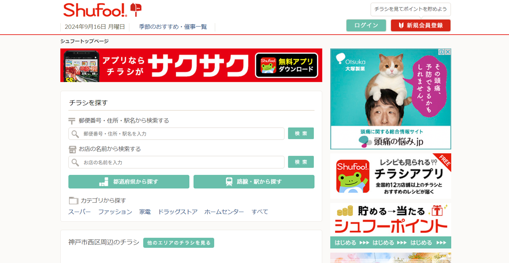The width and height of the screenshot is (509, 263).
Task: Click the magnifier icon in the store name search field
Action: coord(75,162)
